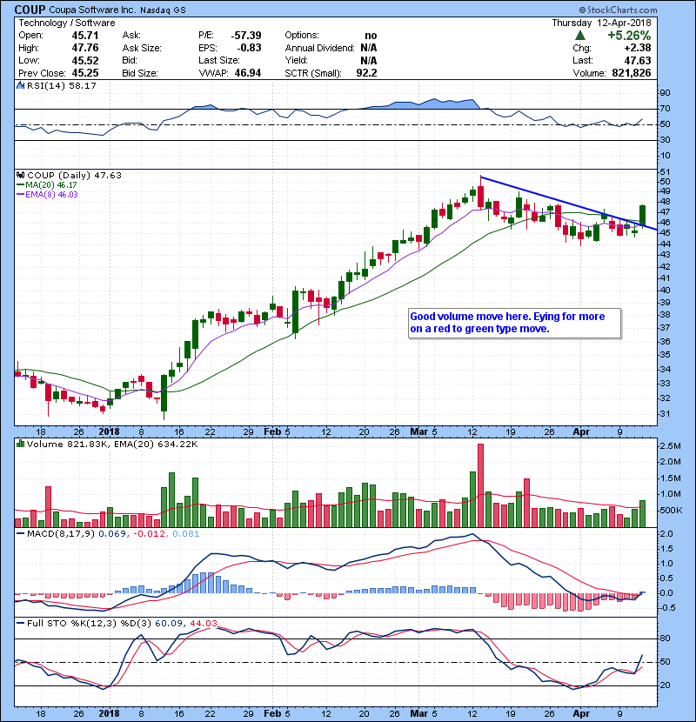
Task: Click the red stochastic %D value 44.03
Action: pyautogui.click(x=203, y=624)
